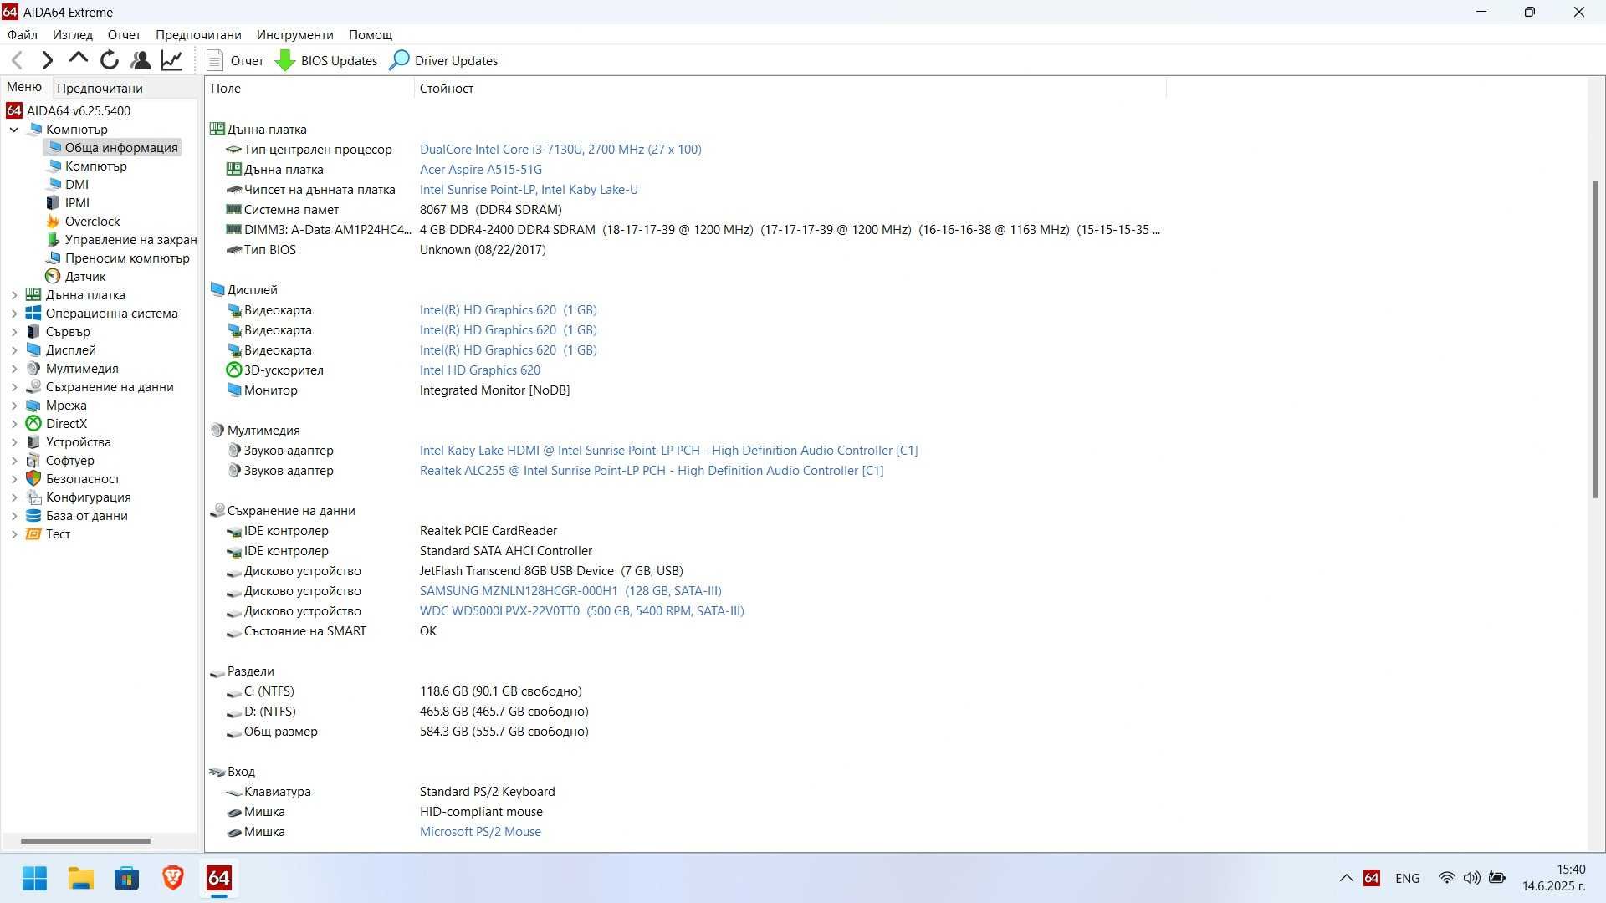Screen dimensions: 1606x903
Task: Click the volume tray icon
Action: [x=1471, y=879]
